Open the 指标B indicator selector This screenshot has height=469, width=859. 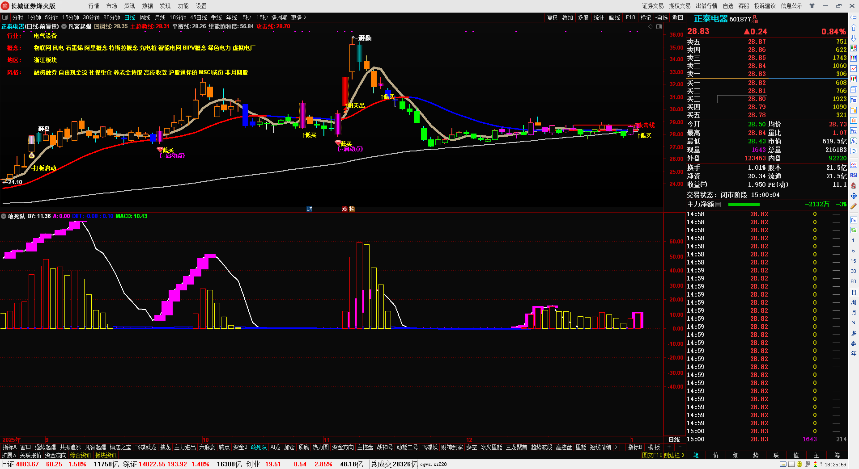click(635, 447)
